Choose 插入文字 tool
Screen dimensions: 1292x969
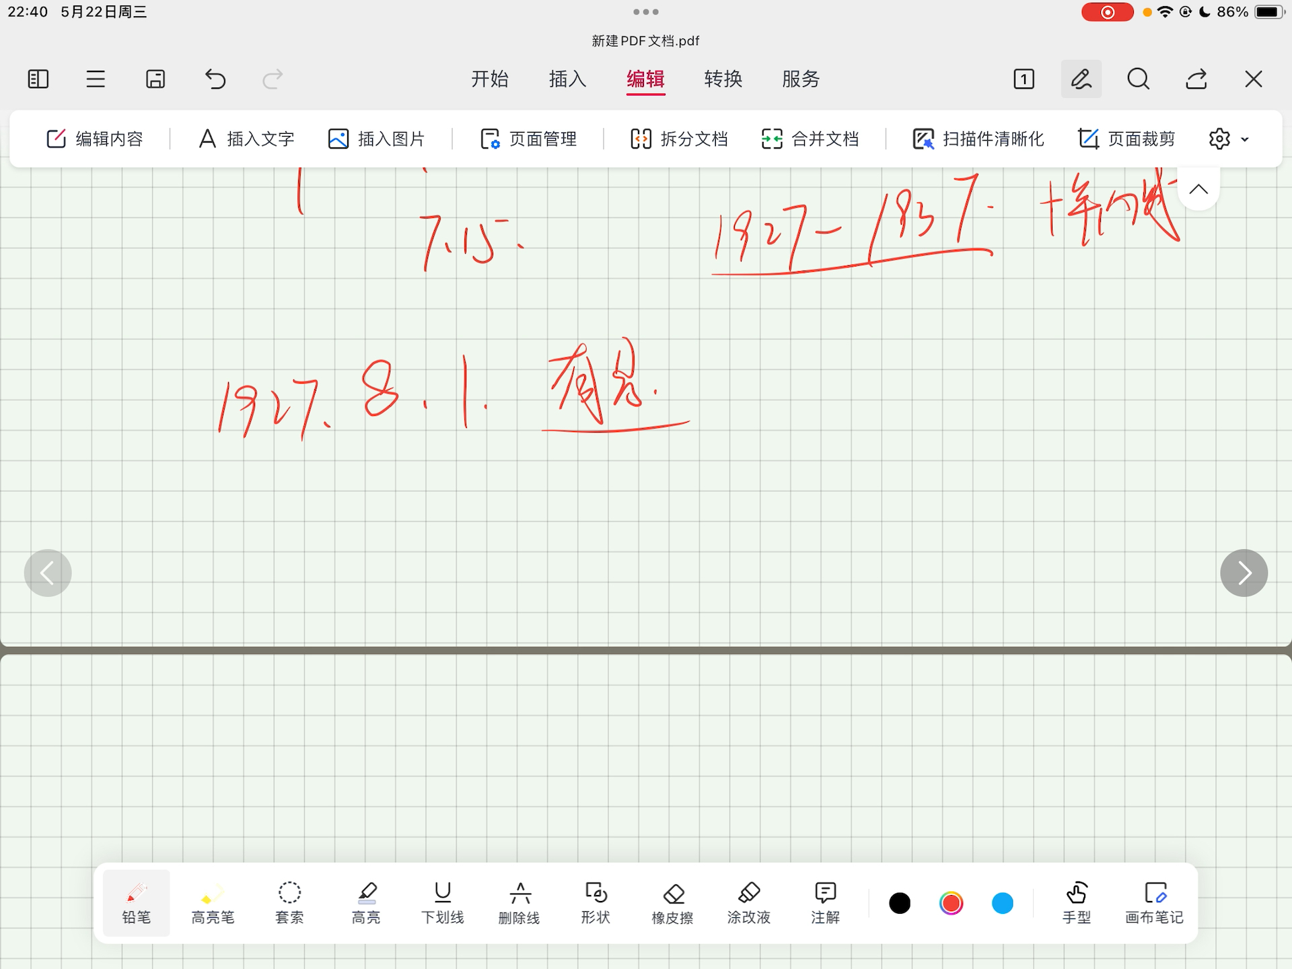[x=247, y=139]
